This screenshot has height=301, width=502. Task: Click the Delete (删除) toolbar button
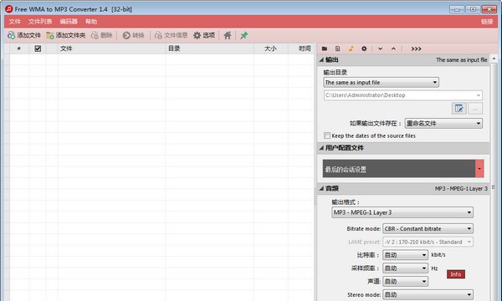tap(102, 35)
